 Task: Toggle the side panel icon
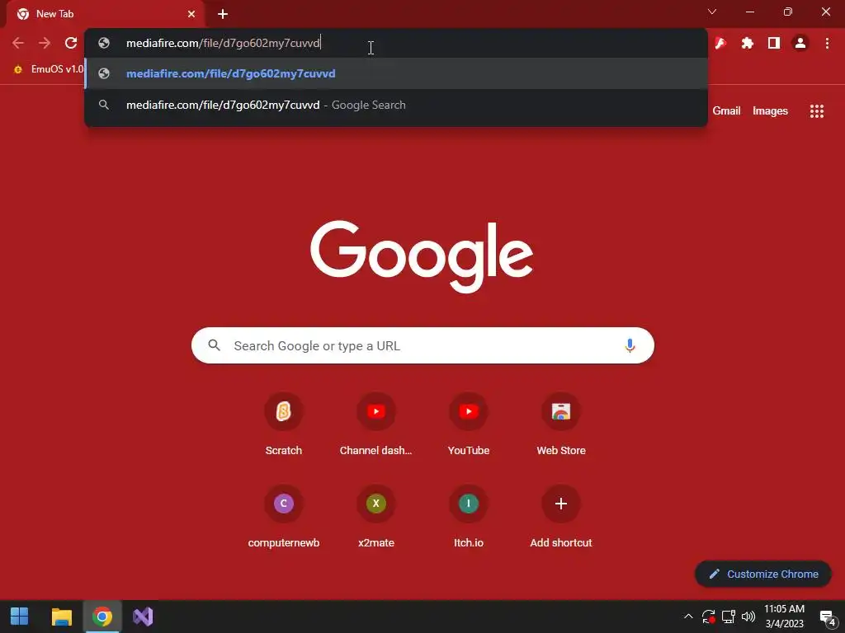tap(774, 43)
